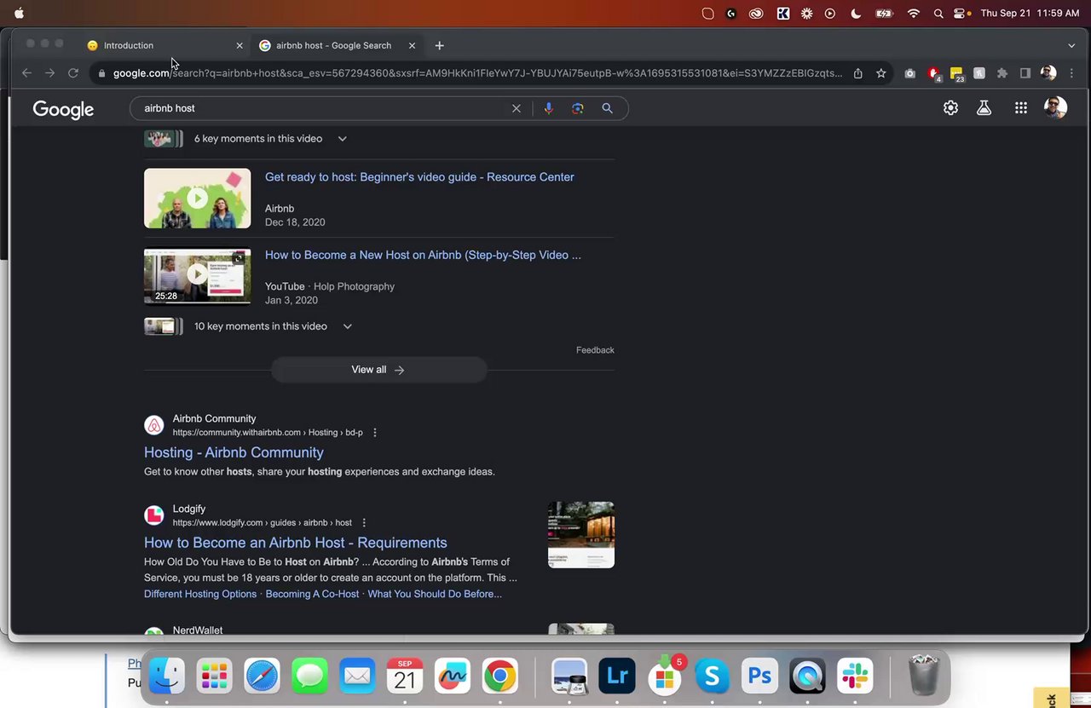
Task: Open Becoming A Co-Host sitelink
Action: [x=312, y=594]
